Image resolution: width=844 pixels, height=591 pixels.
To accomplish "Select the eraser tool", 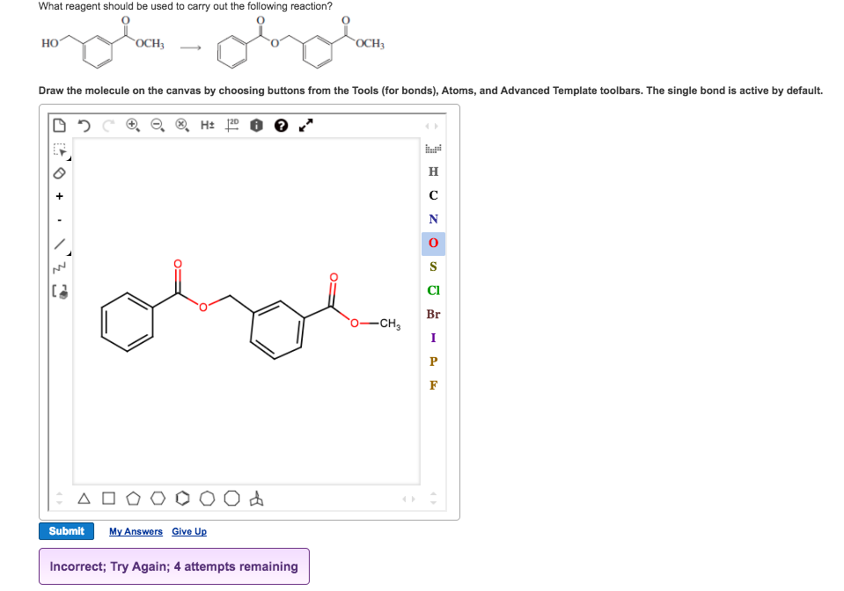I will point(59,173).
